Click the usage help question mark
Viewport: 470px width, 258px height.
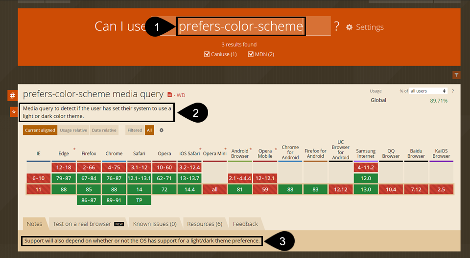click(x=452, y=91)
